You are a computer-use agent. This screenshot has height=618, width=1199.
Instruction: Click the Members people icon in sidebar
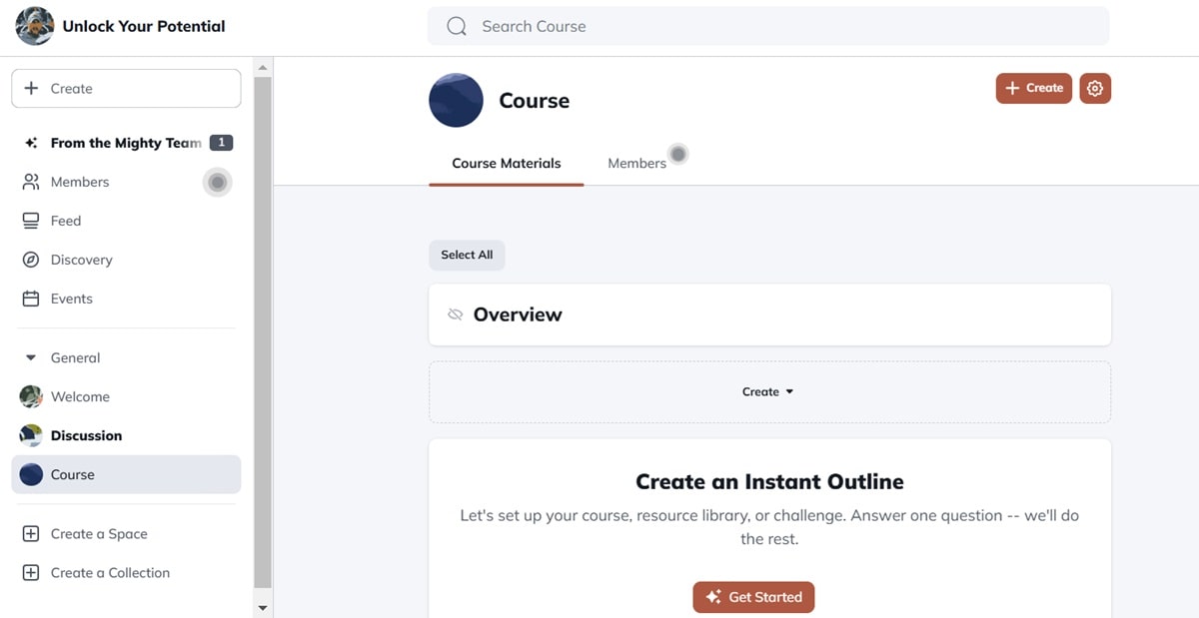coord(31,182)
